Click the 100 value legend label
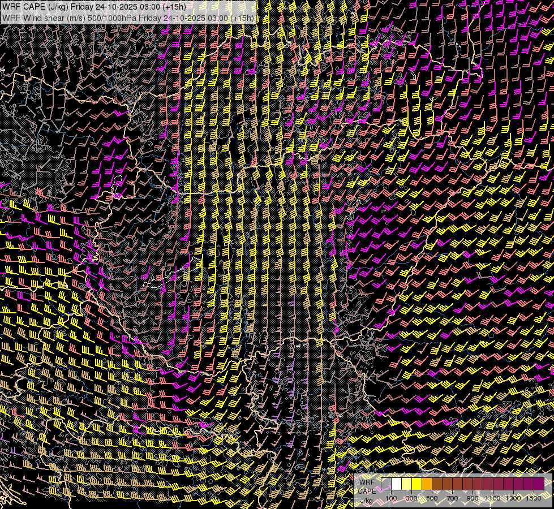 pos(391,498)
